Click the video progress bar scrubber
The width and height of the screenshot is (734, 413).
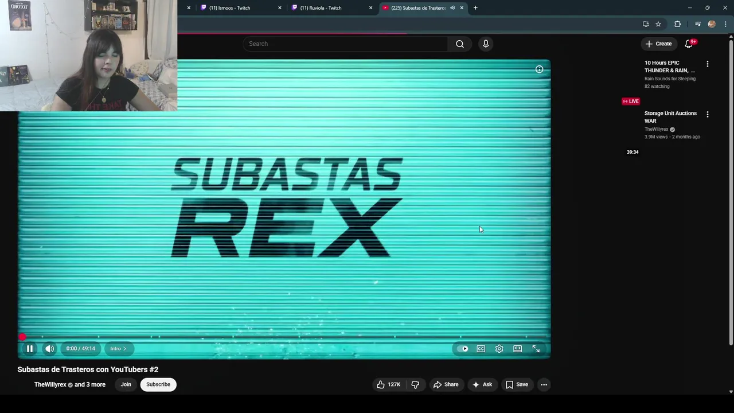(22, 337)
